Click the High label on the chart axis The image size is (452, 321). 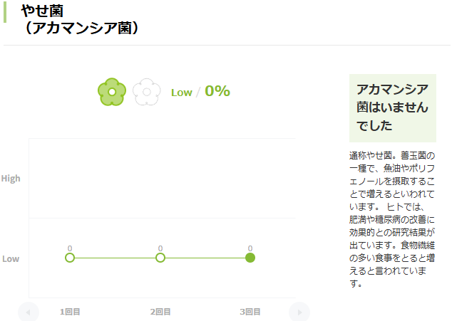11,179
